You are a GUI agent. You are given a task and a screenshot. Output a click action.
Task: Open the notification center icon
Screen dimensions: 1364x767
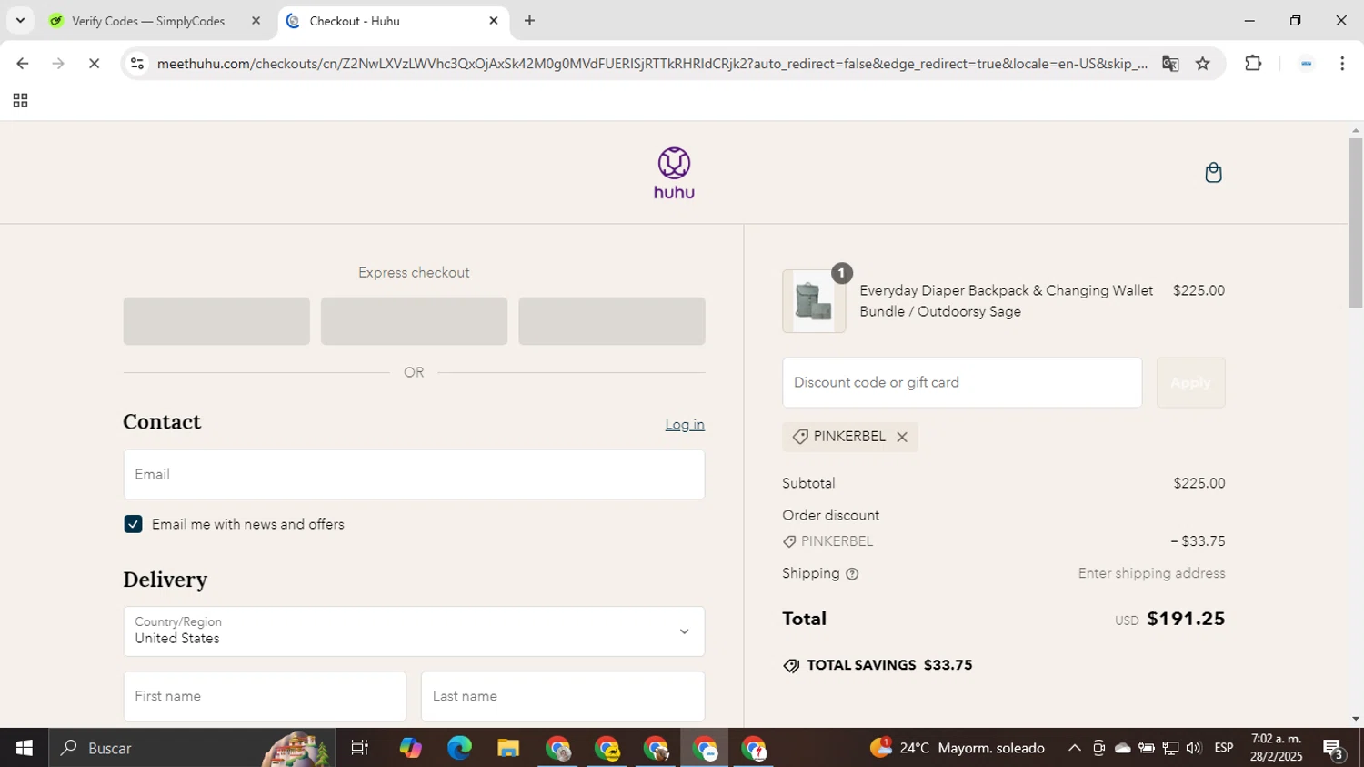pos(1334,749)
